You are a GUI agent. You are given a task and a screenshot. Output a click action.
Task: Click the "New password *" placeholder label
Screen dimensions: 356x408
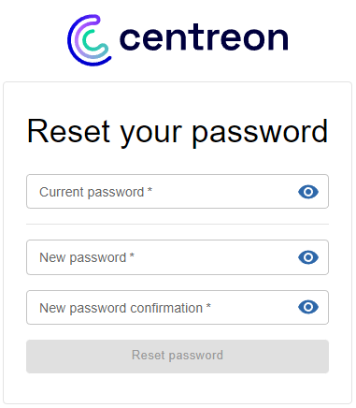coord(87,258)
